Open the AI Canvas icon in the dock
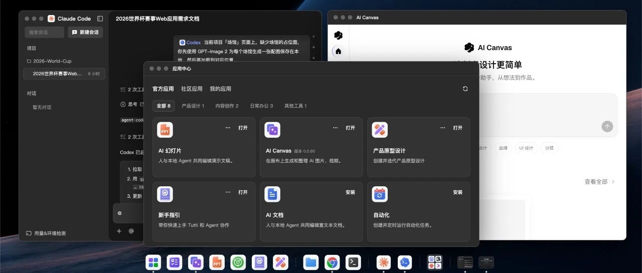The image size is (642, 273). tap(196, 262)
